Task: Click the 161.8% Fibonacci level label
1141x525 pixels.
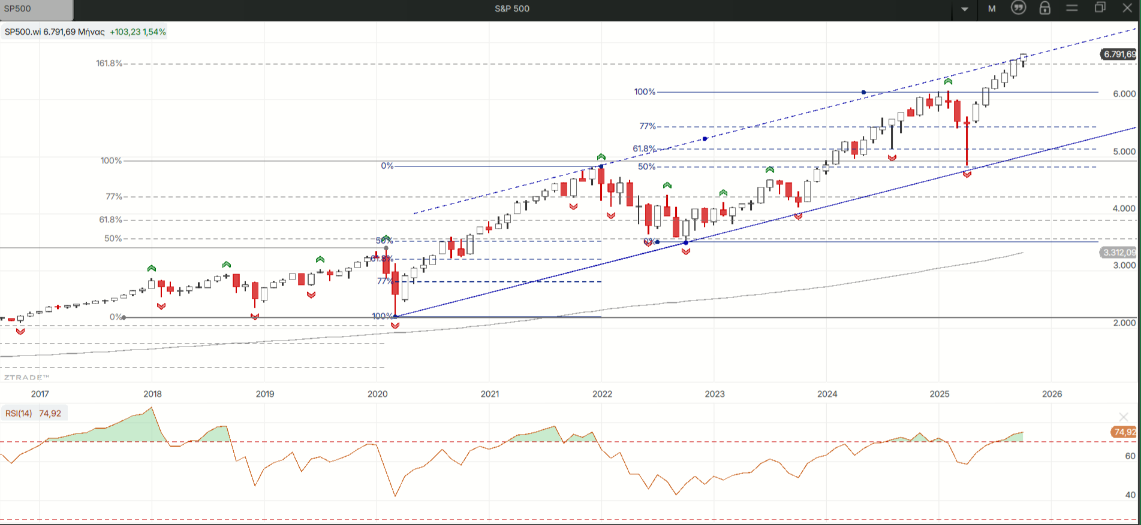Action: (109, 63)
